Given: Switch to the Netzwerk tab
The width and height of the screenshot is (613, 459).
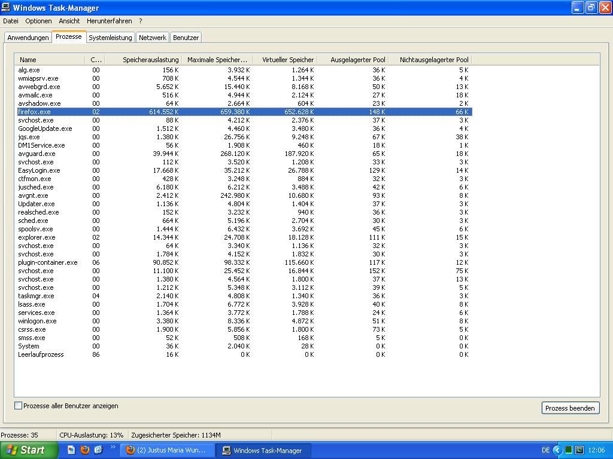Looking at the screenshot, I should coord(153,38).
